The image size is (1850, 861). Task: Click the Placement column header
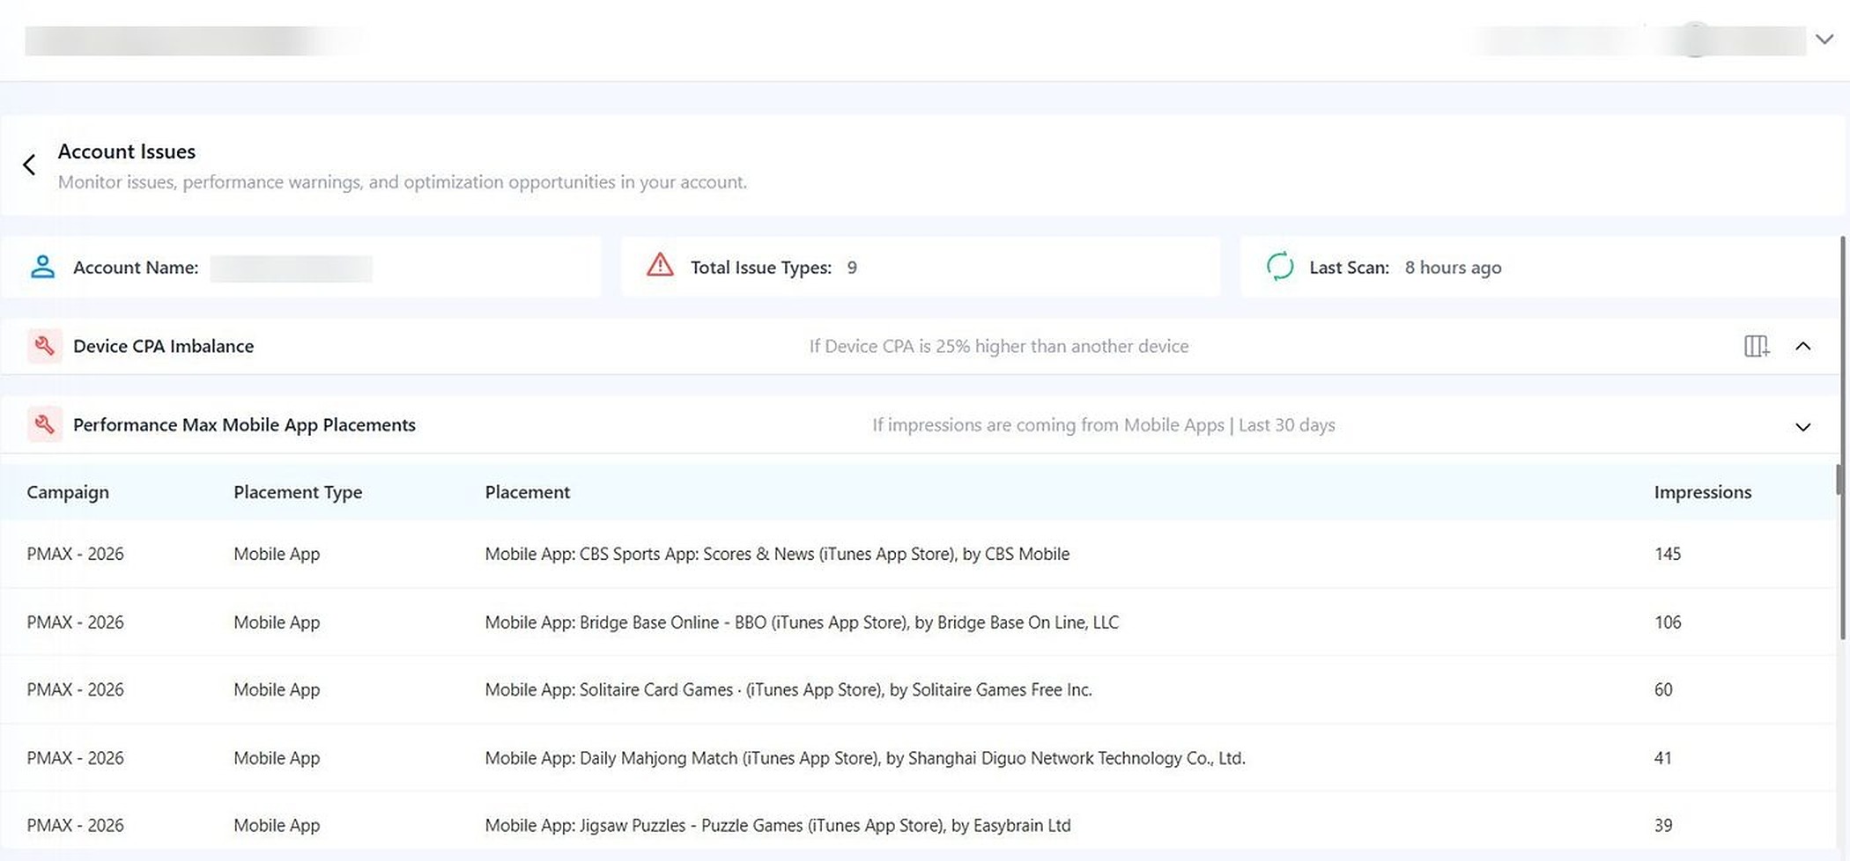(x=528, y=492)
